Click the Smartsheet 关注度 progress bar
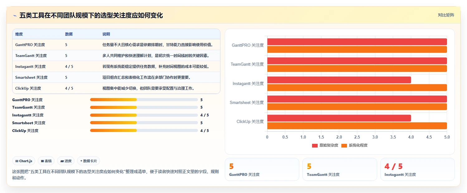Screen dimensions: 467x193 [x=144, y=123]
